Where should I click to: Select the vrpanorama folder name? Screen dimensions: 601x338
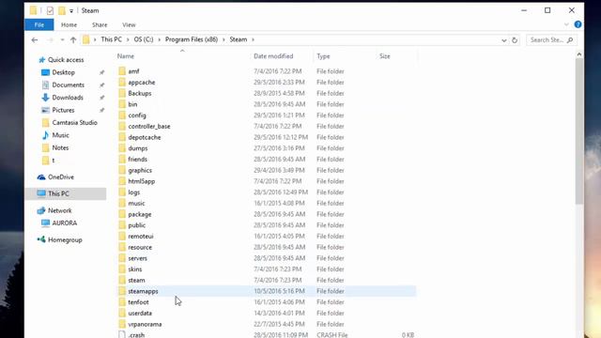[x=145, y=324]
